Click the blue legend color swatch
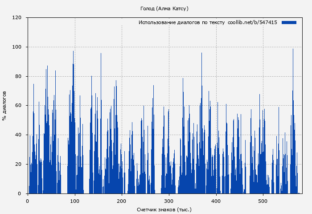Image resolution: width=312 pixels, height=214 pixels. 289,22
